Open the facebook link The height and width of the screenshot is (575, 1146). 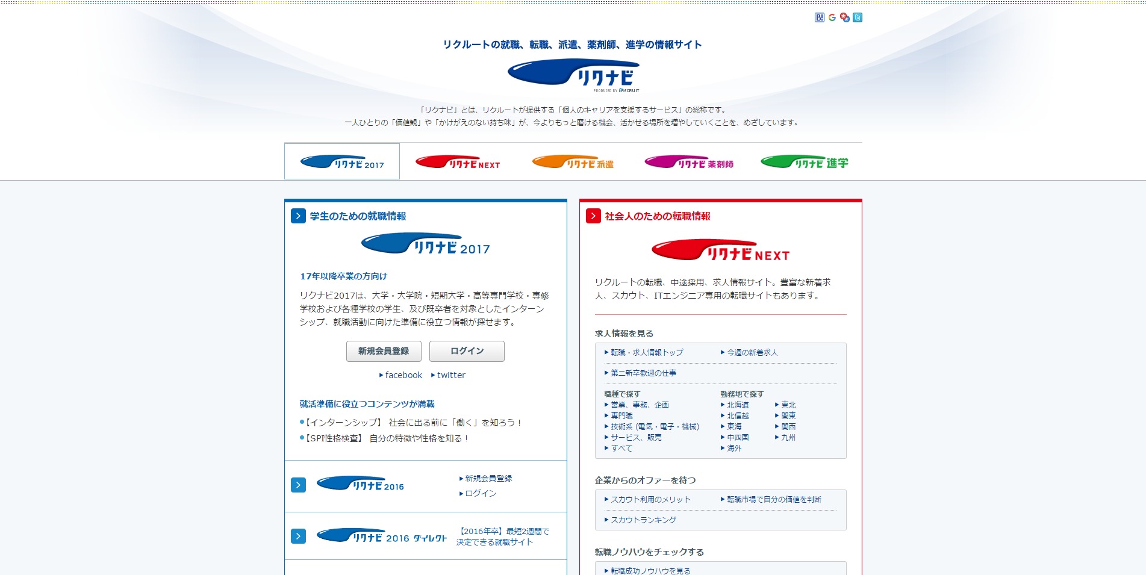pyautogui.click(x=403, y=375)
